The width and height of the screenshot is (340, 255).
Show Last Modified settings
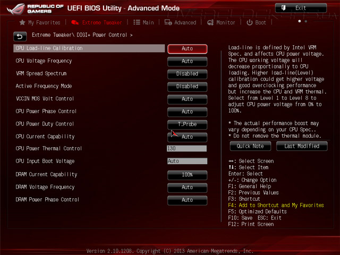[302, 146]
